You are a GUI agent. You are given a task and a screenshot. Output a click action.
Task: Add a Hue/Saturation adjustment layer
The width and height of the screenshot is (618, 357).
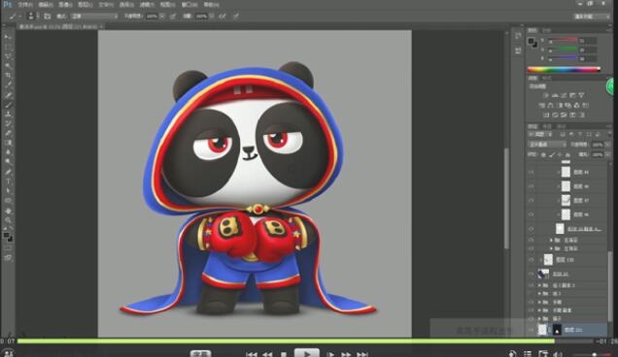pyautogui.click(x=542, y=105)
